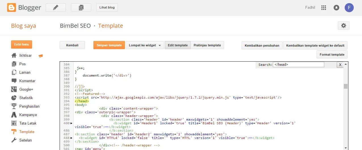Click BimBel SEO blog title
The image size is (362, 150).
(75, 26)
